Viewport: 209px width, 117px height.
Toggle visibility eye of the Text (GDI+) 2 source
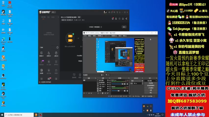[108, 84]
